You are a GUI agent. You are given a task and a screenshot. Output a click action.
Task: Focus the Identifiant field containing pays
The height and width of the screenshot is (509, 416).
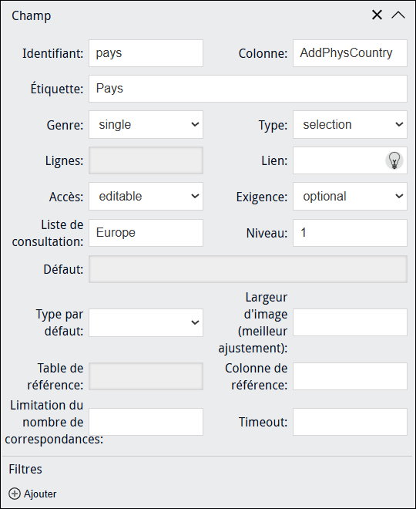click(x=146, y=53)
